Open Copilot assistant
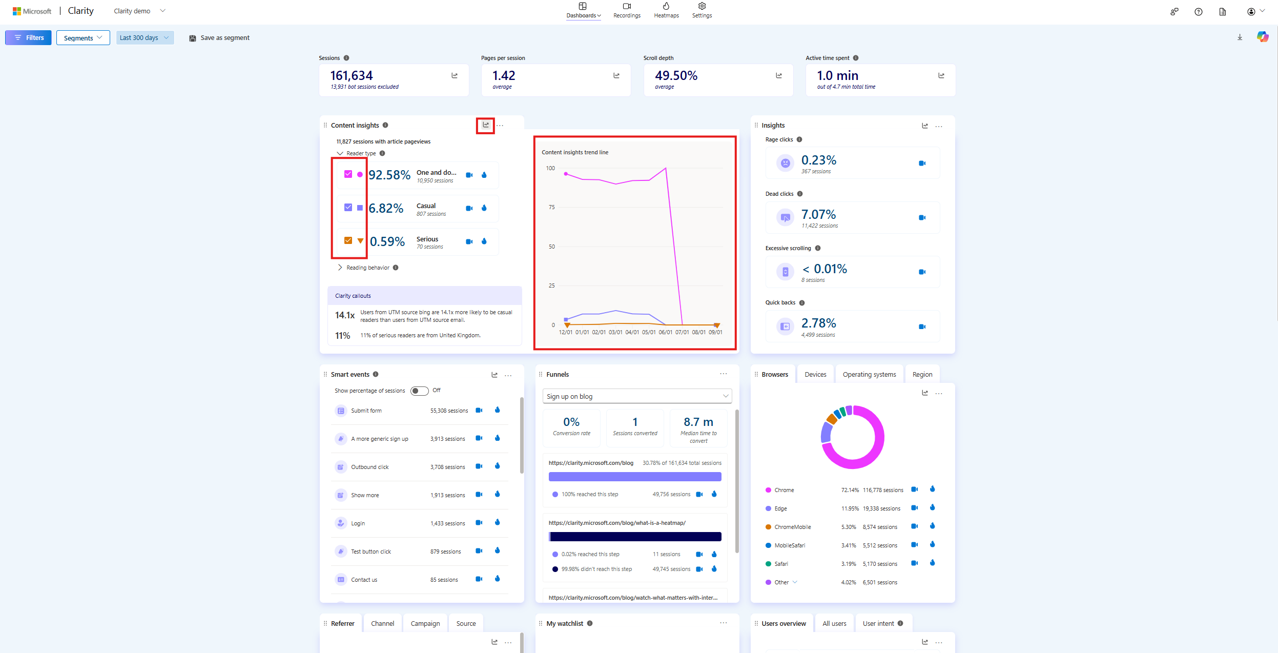This screenshot has height=653, width=1278. click(x=1263, y=37)
